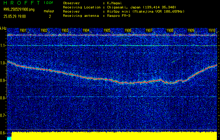
Task: Click the meteor label above the count
Action: click(49, 11)
